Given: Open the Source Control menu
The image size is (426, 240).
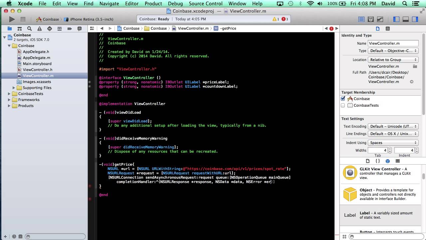Looking at the screenshot, I should click(x=206, y=4).
